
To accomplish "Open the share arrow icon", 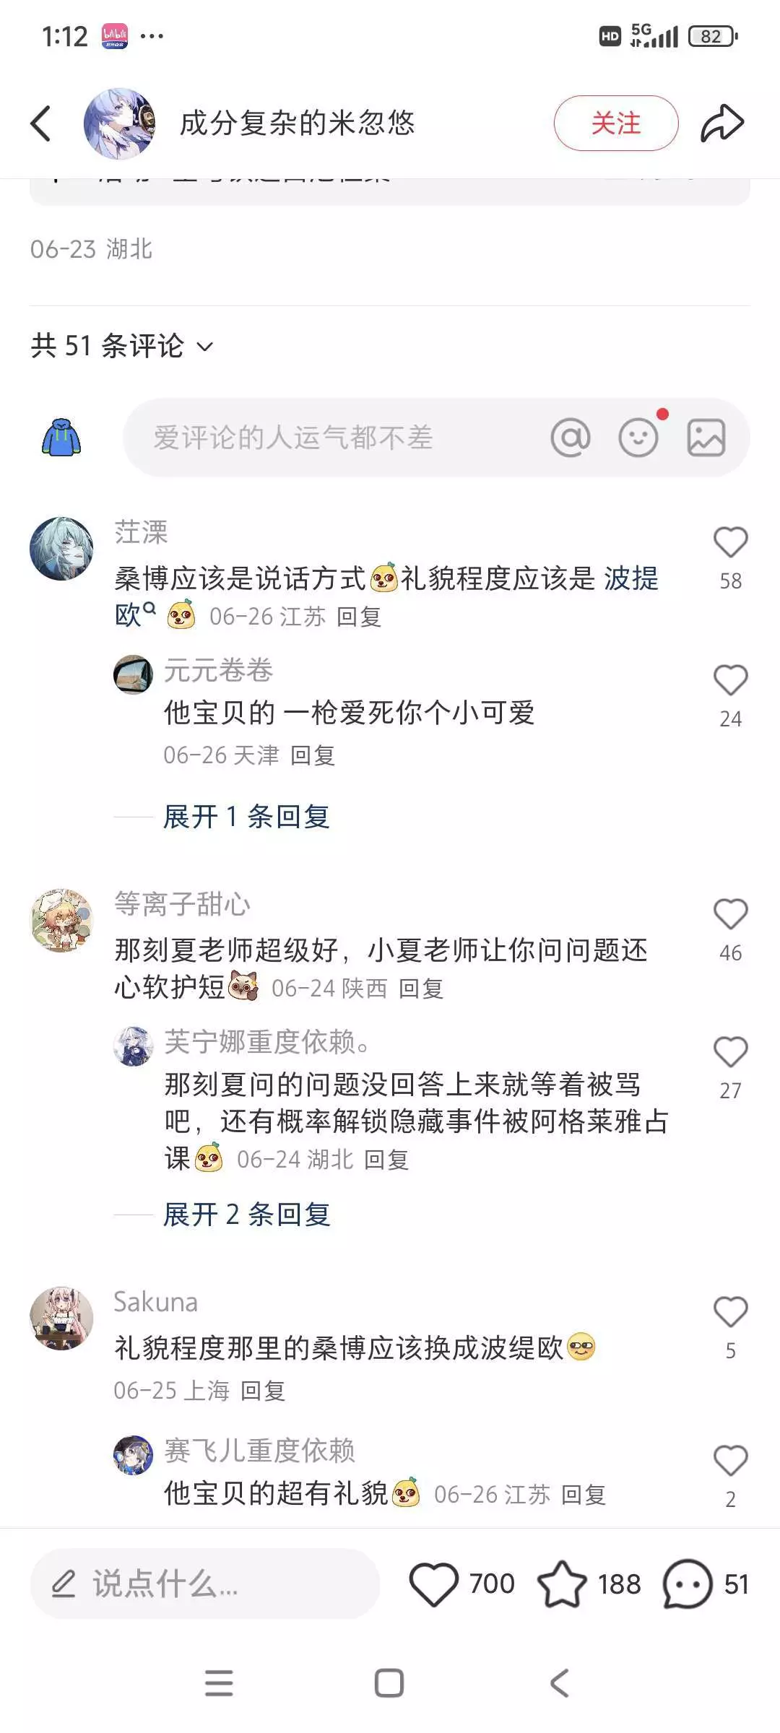I will [x=721, y=123].
